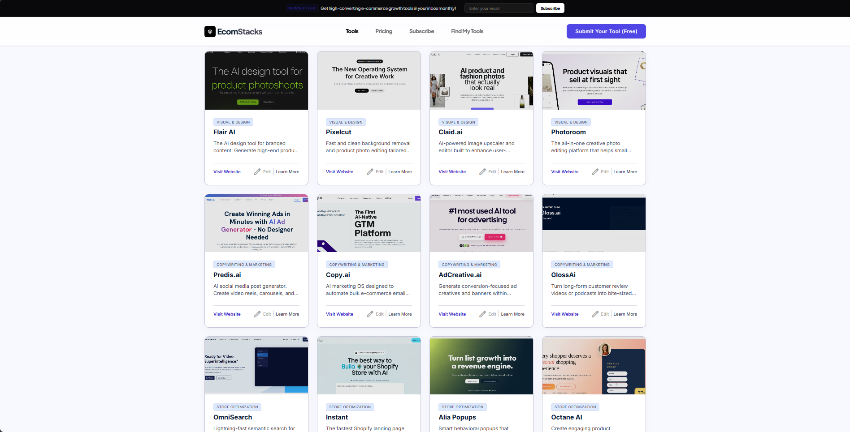The height and width of the screenshot is (432, 850).
Task: Focus the Enter your email field
Action: [x=499, y=8]
